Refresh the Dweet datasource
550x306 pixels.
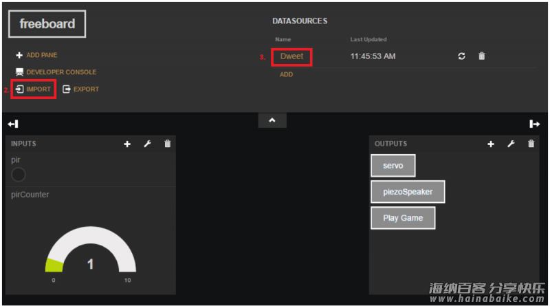click(x=461, y=56)
